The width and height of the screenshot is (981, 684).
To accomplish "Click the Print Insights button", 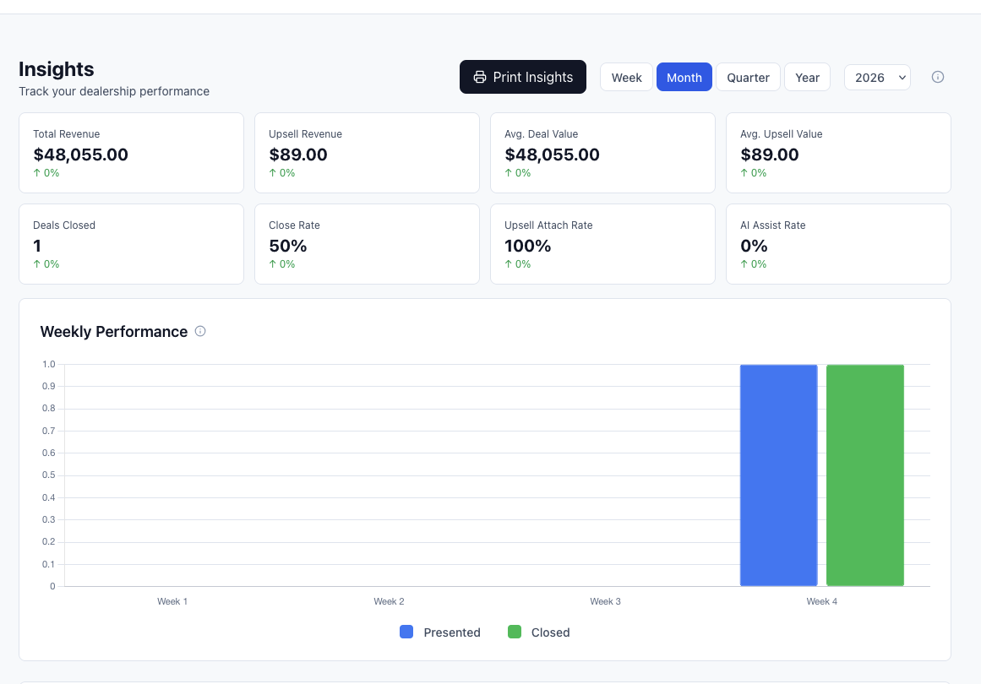I will pyautogui.click(x=522, y=77).
